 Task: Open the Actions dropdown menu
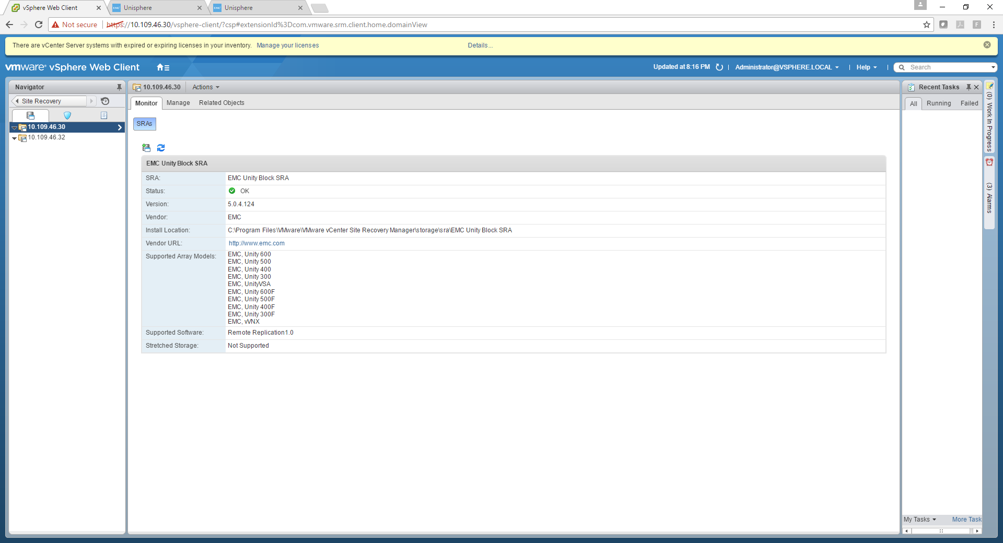tap(206, 87)
